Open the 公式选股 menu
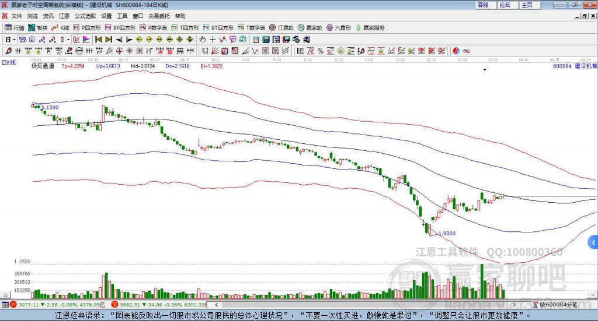 tap(85, 16)
